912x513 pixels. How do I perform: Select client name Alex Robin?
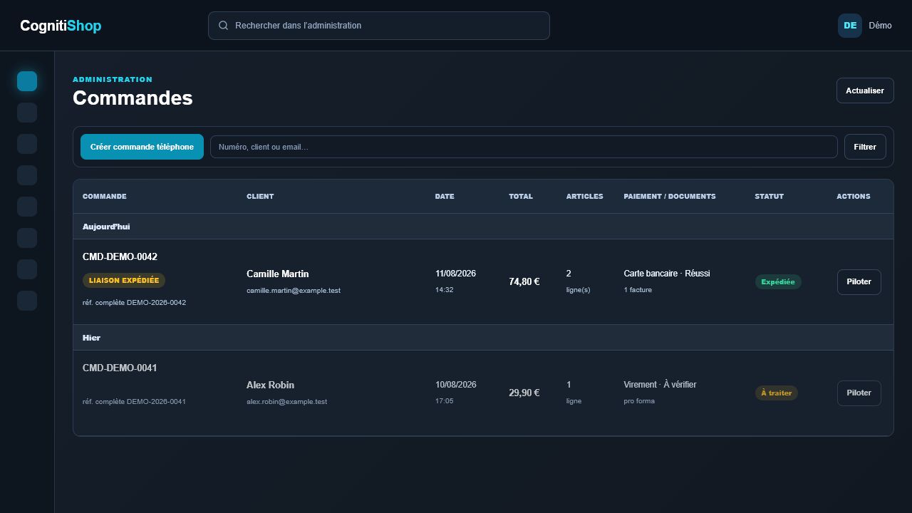271,385
